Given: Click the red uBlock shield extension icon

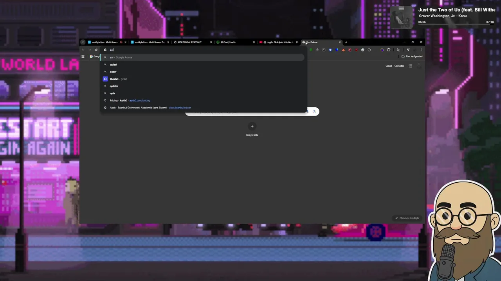Looking at the screenshot, I should [x=350, y=50].
